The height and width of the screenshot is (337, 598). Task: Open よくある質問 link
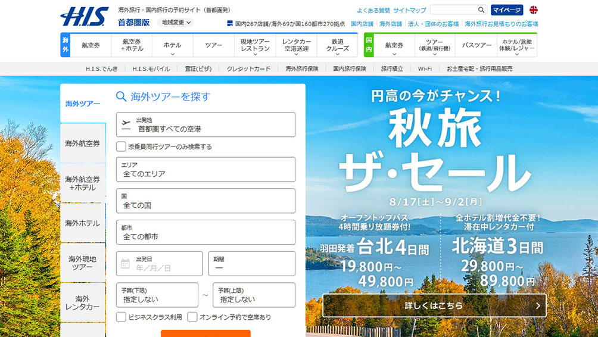pos(373,10)
